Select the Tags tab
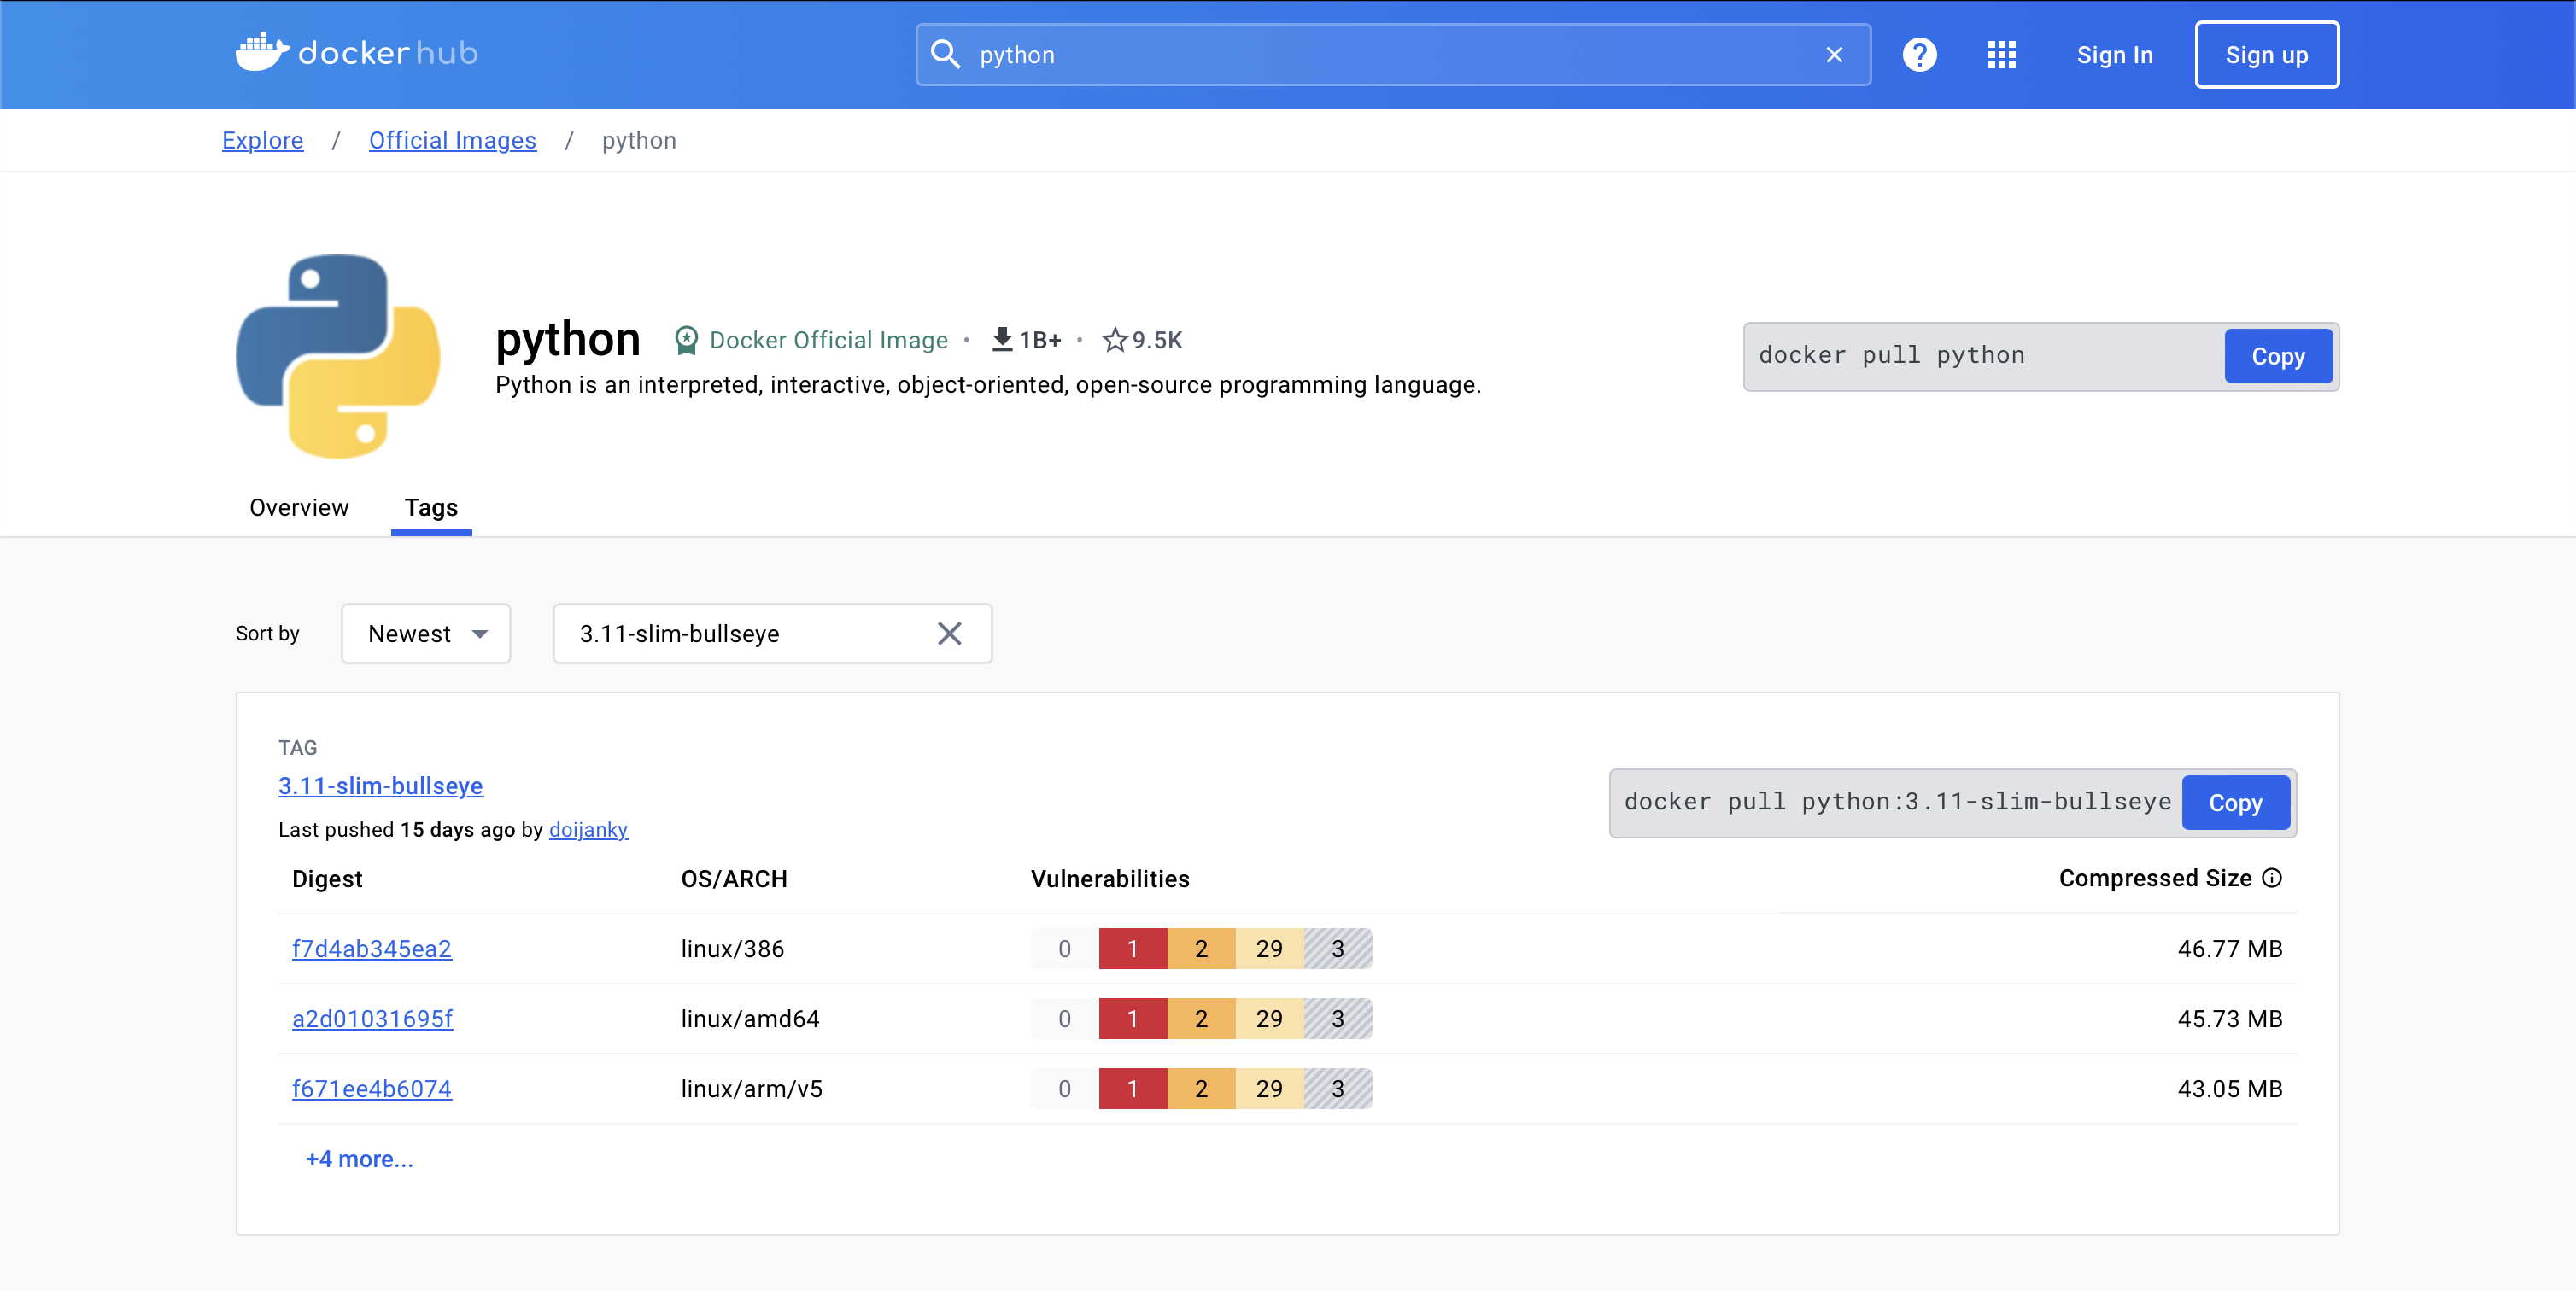2576x1291 pixels. click(431, 507)
